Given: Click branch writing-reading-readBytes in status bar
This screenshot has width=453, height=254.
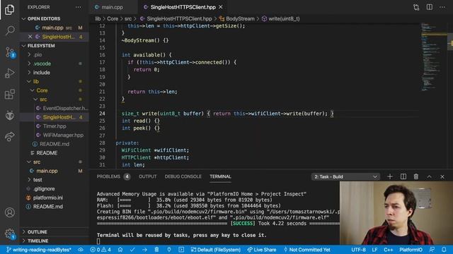Looking at the screenshot, I should pos(39,250).
